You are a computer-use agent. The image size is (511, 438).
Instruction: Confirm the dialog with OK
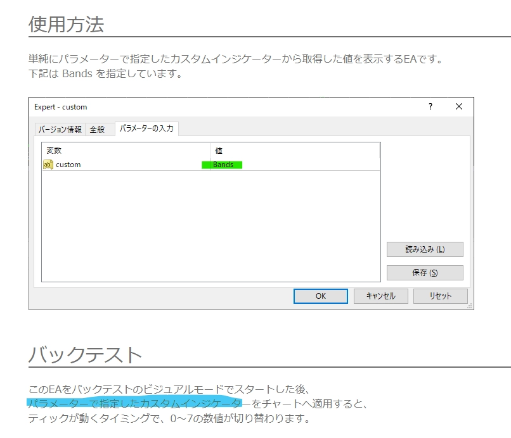point(320,296)
